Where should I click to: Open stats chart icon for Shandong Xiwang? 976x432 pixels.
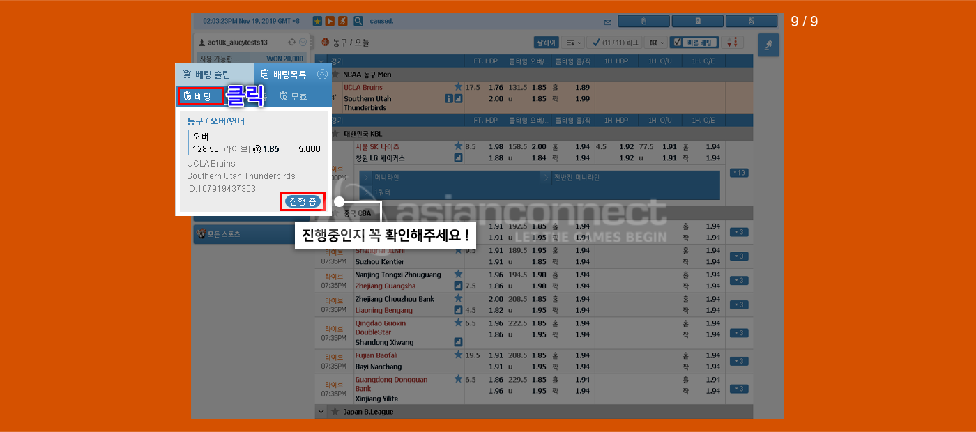point(458,342)
